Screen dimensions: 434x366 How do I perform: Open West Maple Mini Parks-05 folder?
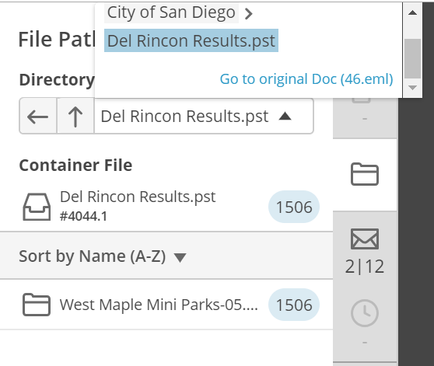click(159, 305)
